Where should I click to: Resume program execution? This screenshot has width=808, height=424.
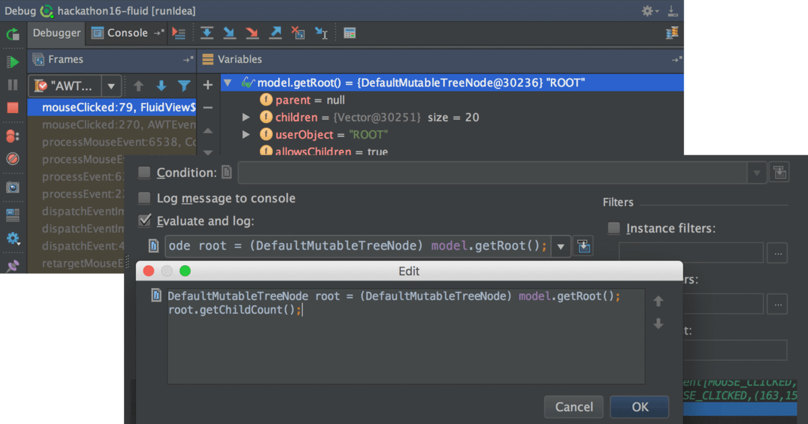[x=12, y=61]
